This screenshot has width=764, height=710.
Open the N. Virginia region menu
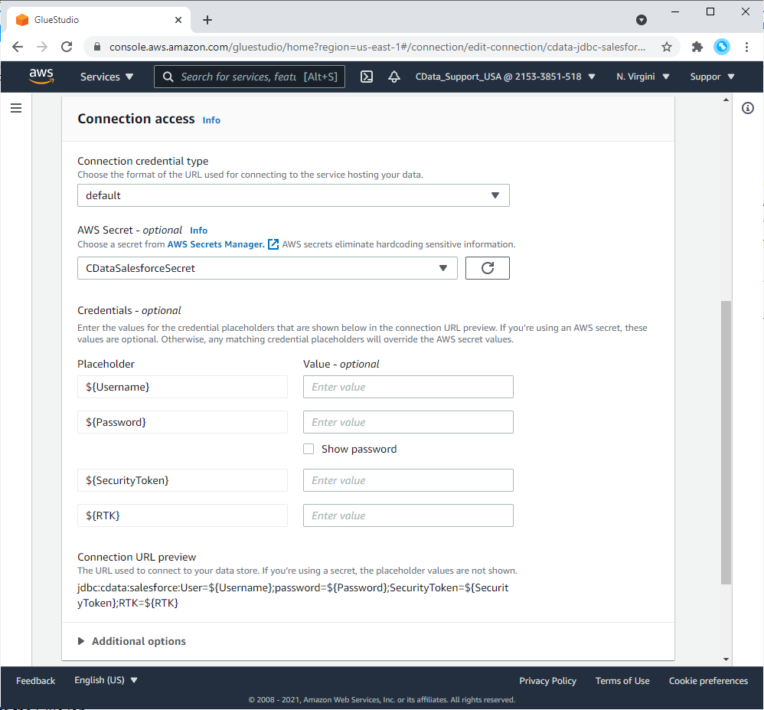point(642,77)
